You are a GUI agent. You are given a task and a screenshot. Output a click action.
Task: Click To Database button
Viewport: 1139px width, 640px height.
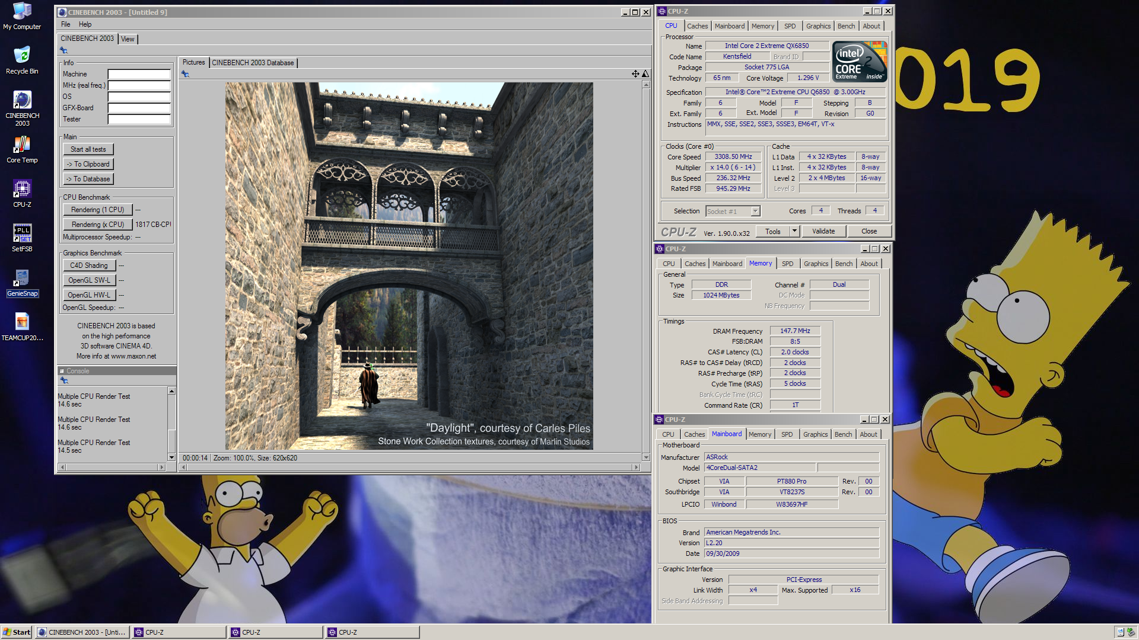pos(88,179)
